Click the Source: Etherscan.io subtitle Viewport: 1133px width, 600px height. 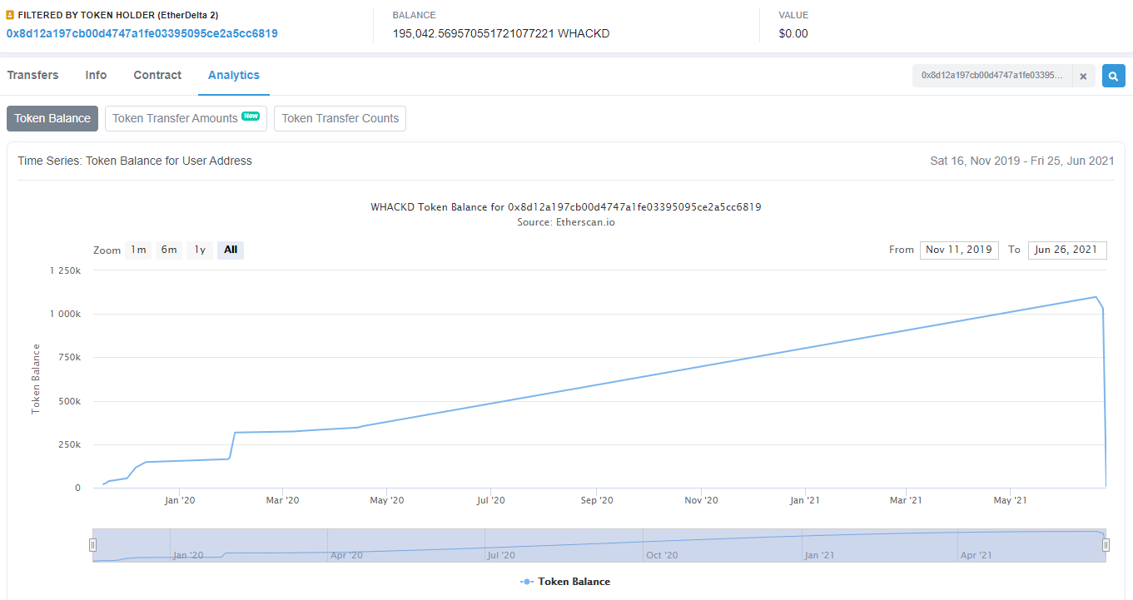coord(566,222)
